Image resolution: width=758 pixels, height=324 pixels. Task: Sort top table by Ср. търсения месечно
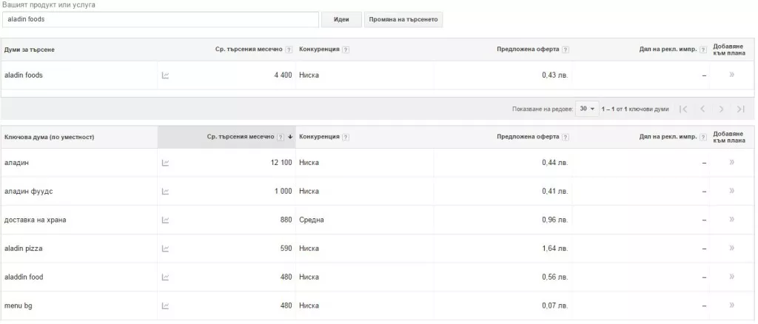coord(249,50)
